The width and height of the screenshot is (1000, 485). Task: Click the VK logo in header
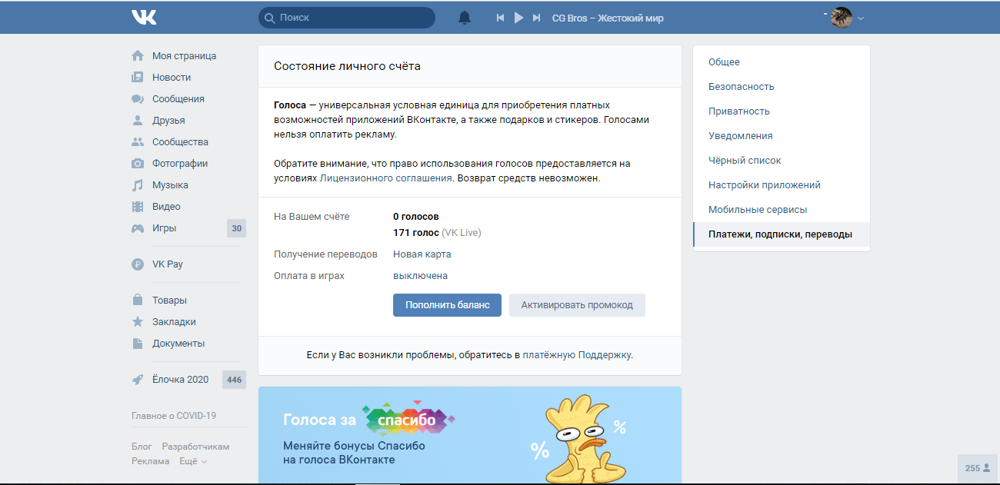pos(144,17)
